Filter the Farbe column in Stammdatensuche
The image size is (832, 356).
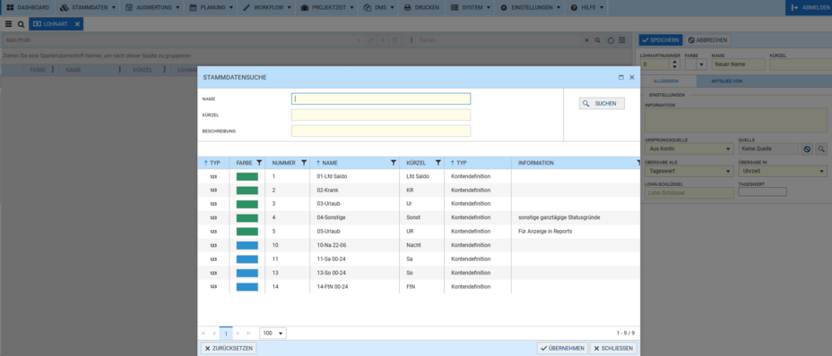click(x=259, y=163)
